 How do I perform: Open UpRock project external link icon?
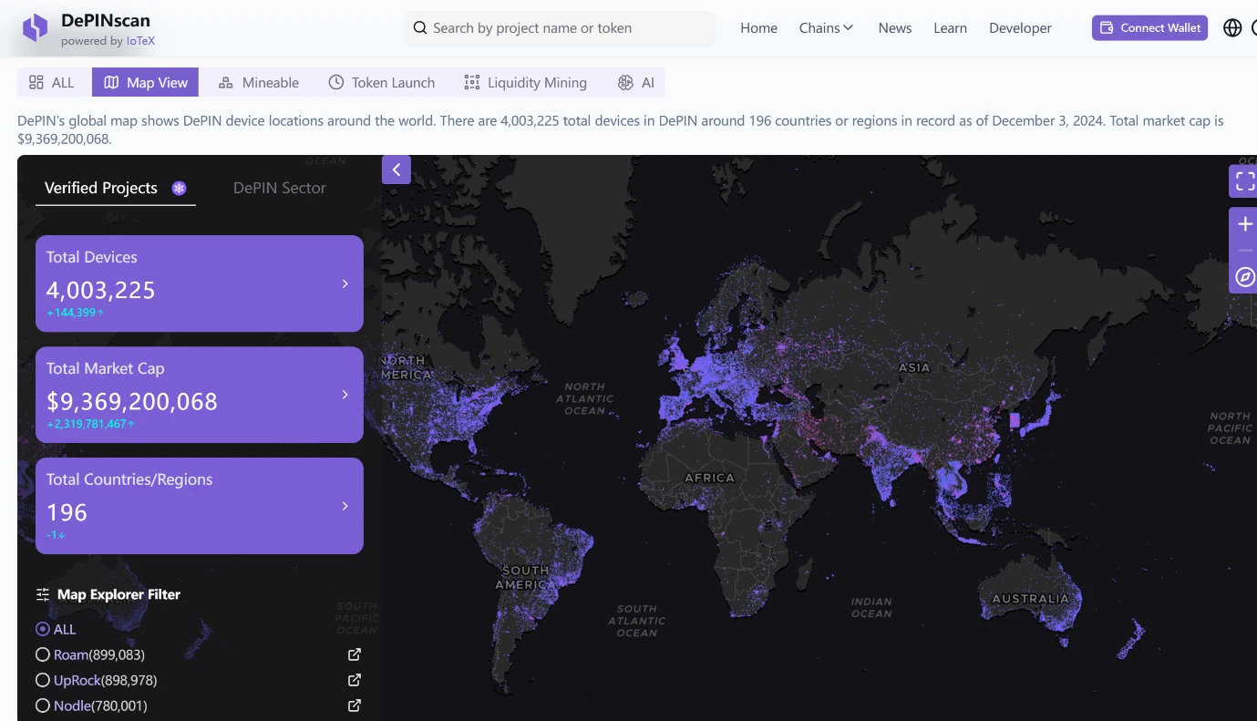click(x=355, y=680)
